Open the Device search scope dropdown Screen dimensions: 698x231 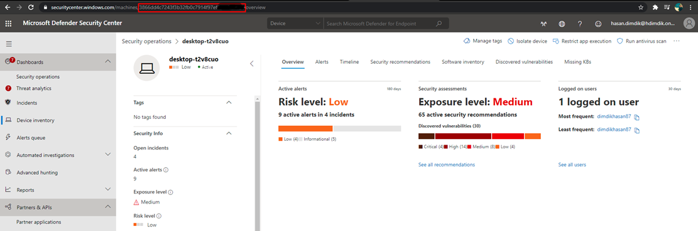click(x=295, y=24)
